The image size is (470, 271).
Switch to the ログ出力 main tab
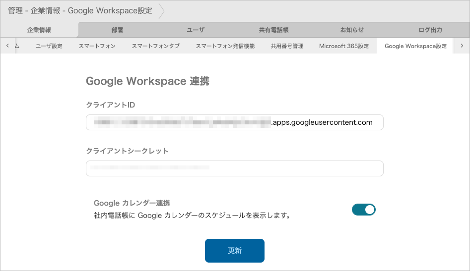[x=430, y=30]
